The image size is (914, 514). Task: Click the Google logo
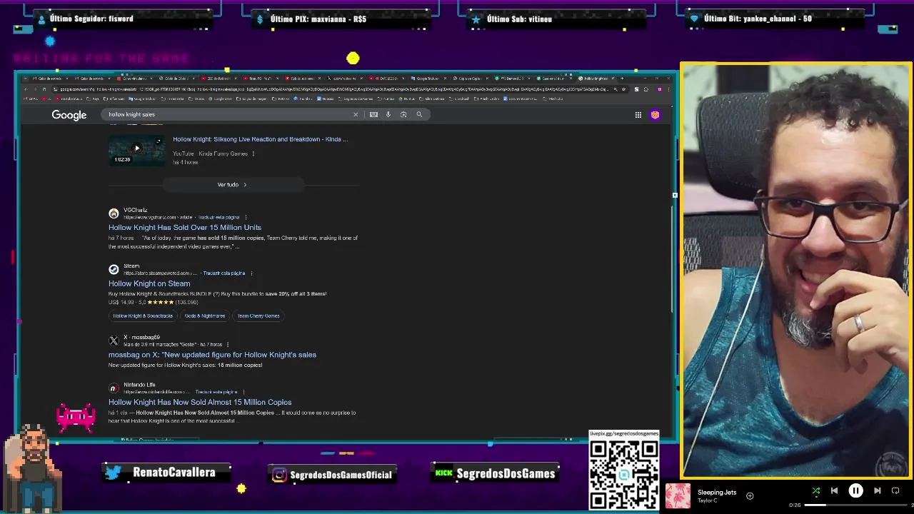69,115
